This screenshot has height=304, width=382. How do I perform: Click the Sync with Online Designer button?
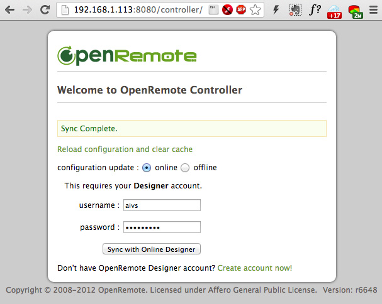coord(151,249)
